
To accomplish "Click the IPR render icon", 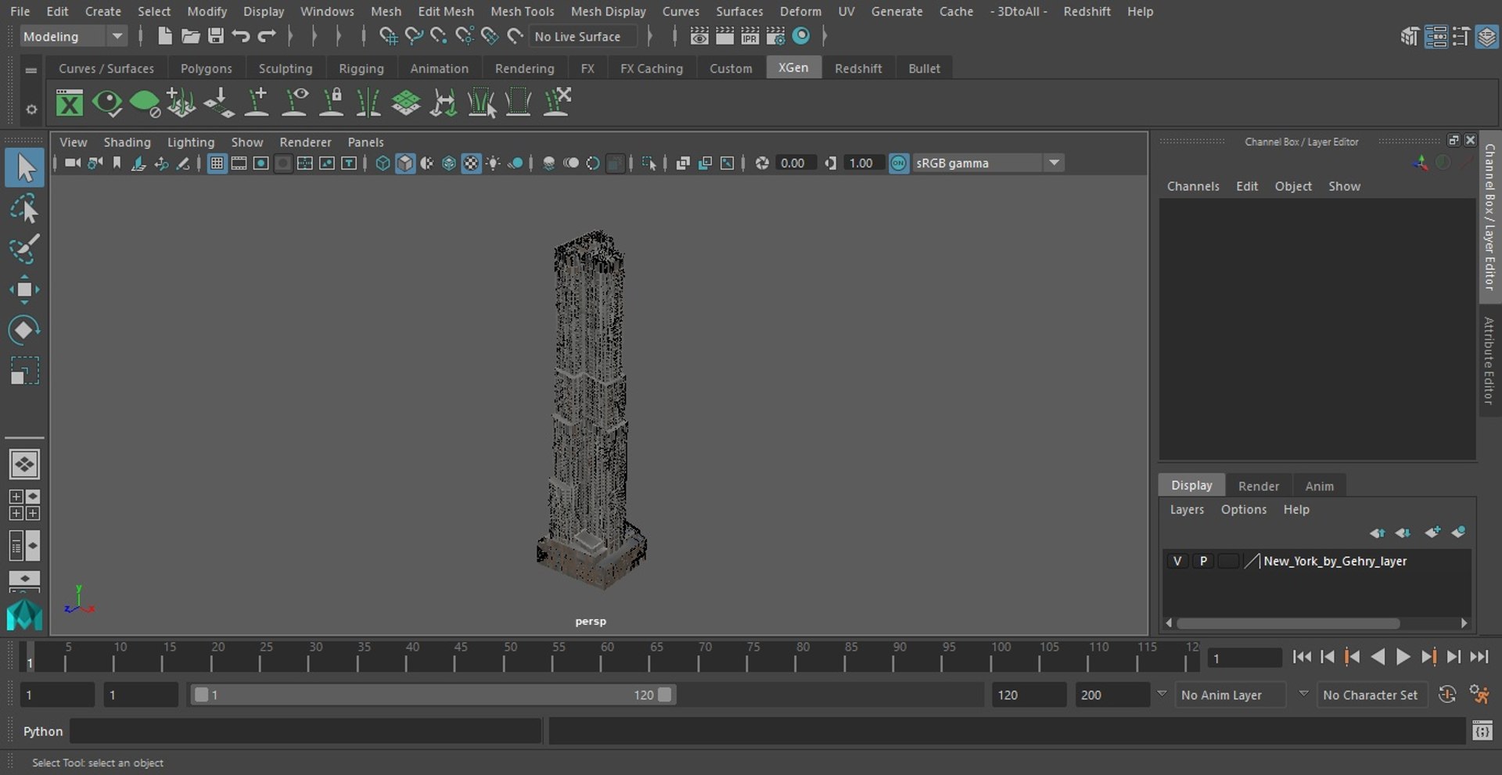I will click(750, 36).
